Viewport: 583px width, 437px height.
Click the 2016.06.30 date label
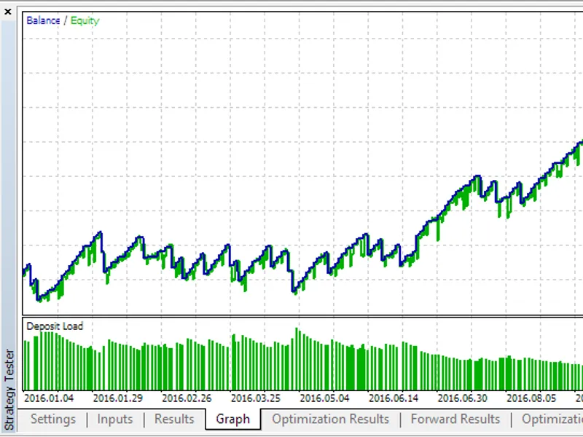tap(463, 398)
